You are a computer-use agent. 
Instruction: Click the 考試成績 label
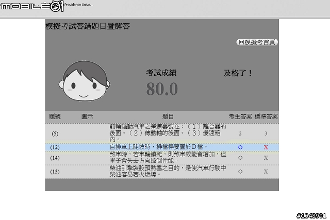coord(161,73)
